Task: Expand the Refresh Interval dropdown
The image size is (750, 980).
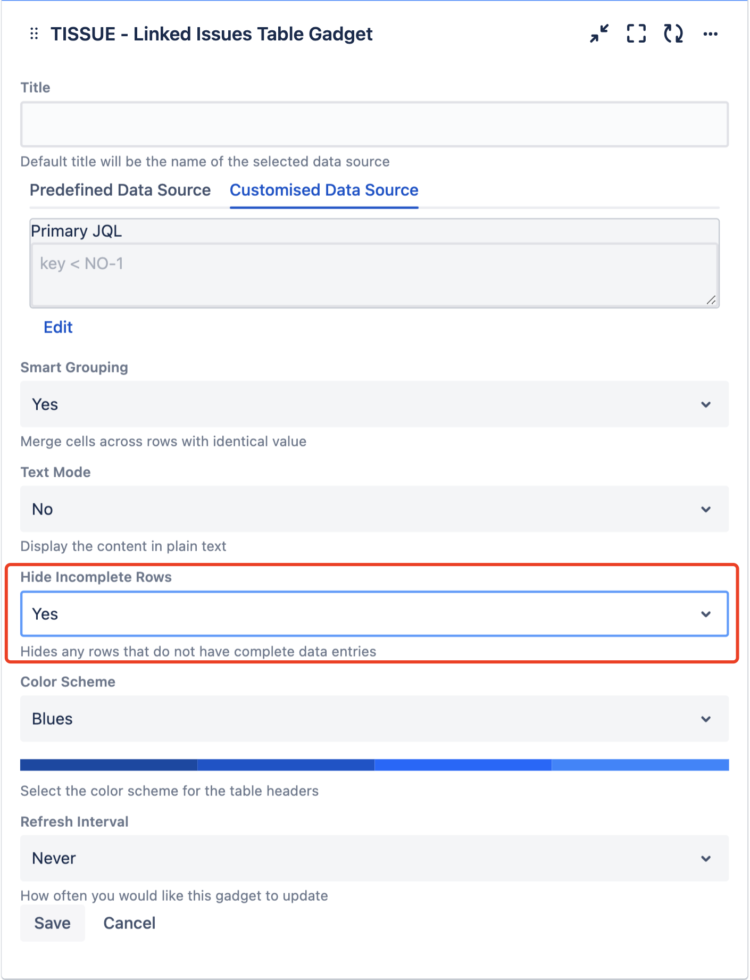Action: point(374,858)
